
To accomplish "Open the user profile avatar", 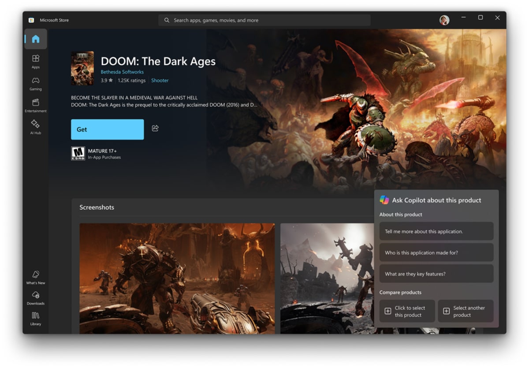I will click(x=444, y=20).
